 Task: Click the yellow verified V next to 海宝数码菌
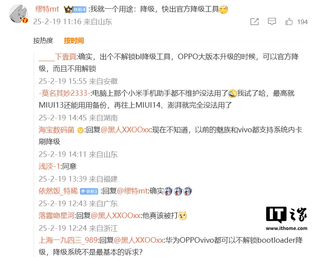(80, 130)
